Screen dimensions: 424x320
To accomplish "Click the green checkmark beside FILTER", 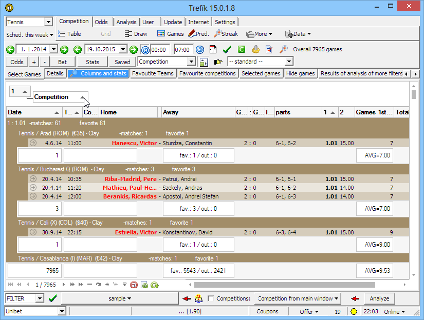I will 52,298.
